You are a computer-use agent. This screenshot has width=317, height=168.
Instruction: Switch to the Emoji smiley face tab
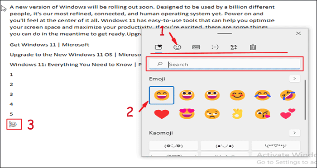tap(178, 47)
